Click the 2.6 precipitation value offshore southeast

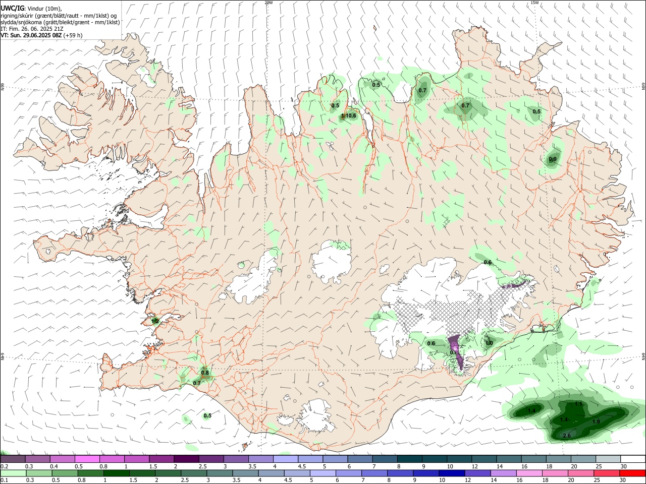(566, 436)
